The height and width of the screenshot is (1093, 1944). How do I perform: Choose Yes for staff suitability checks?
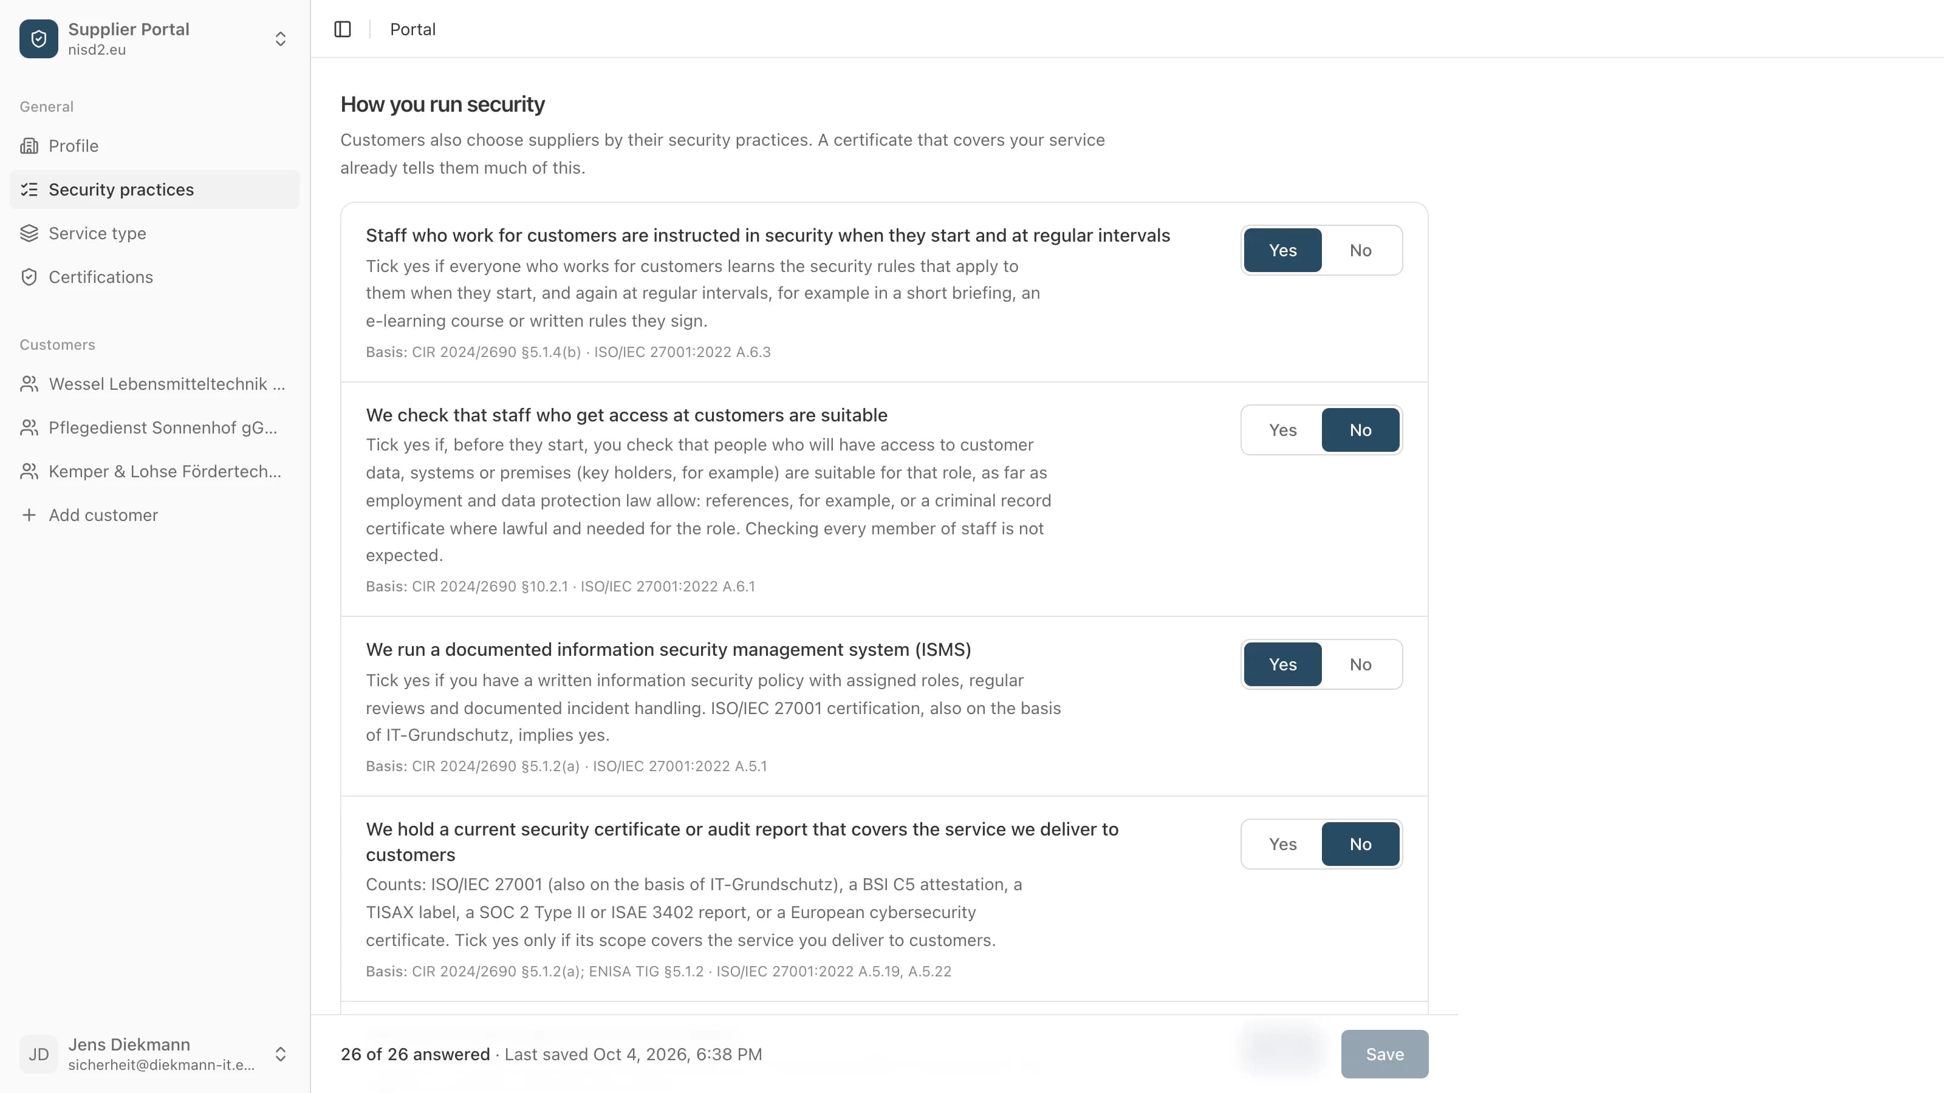click(x=1282, y=430)
